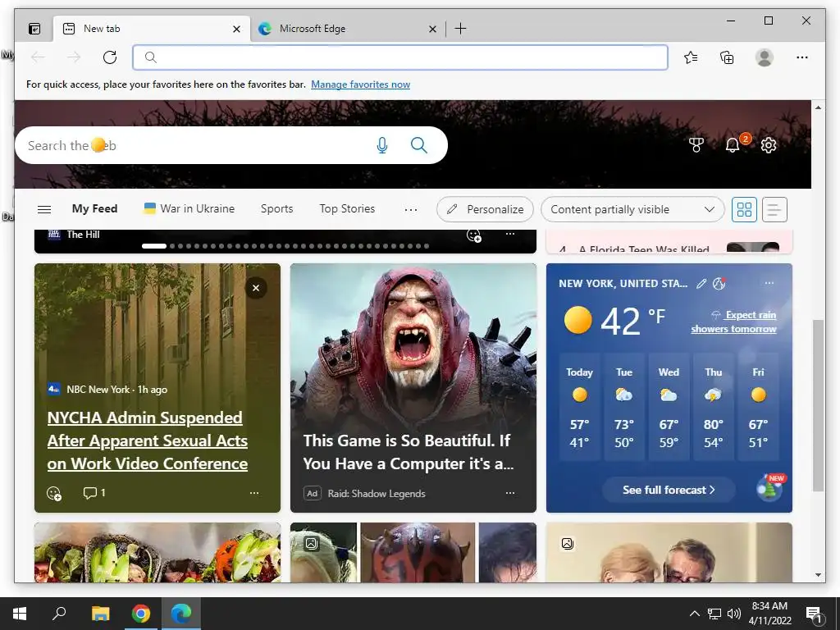Click the weather NEW badge icon
The height and width of the screenshot is (630, 840).
770,487
